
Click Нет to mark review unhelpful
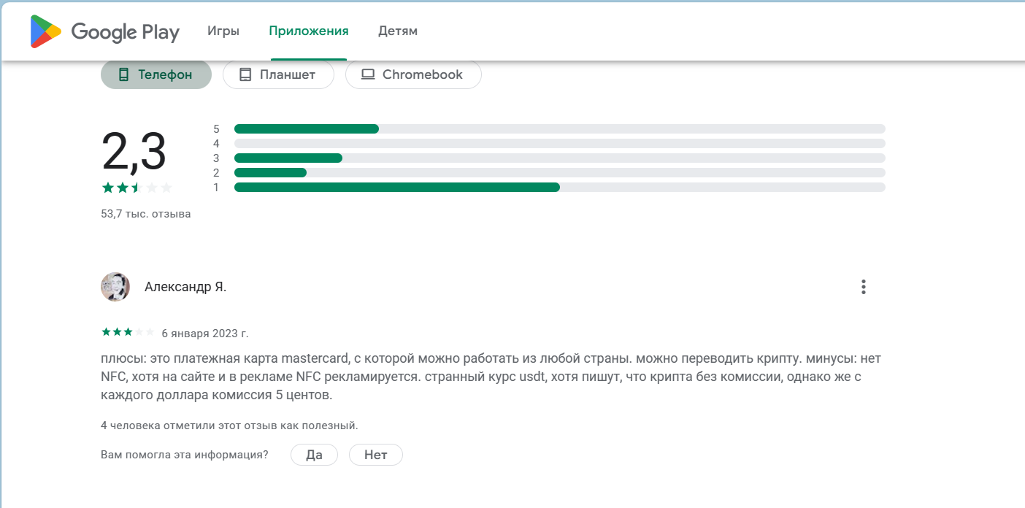pos(375,454)
